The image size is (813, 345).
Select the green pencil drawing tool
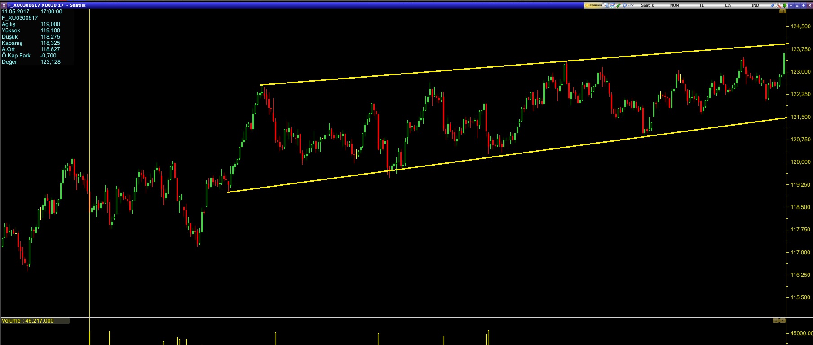pyautogui.click(x=619, y=5)
